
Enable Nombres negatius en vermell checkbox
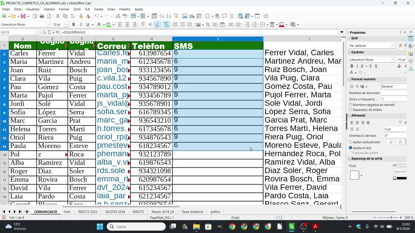pos(350,105)
